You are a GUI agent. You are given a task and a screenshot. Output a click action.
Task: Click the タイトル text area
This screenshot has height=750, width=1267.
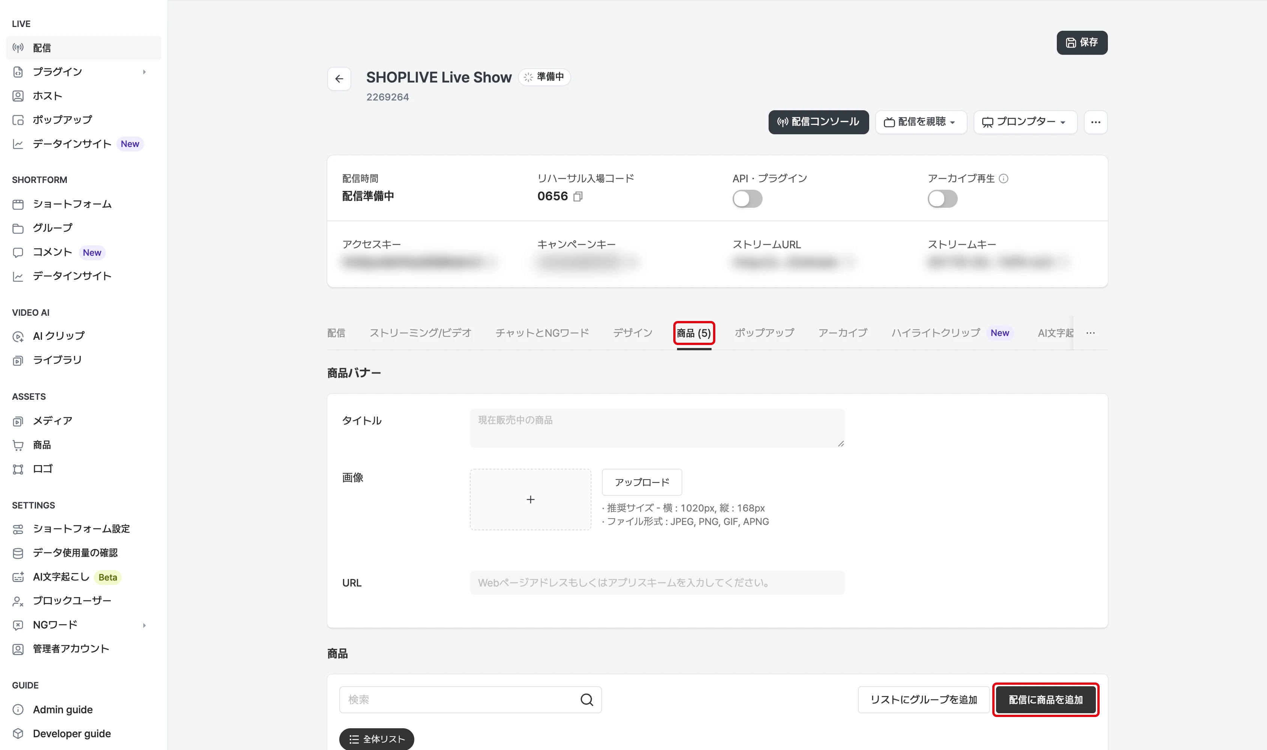tap(657, 428)
